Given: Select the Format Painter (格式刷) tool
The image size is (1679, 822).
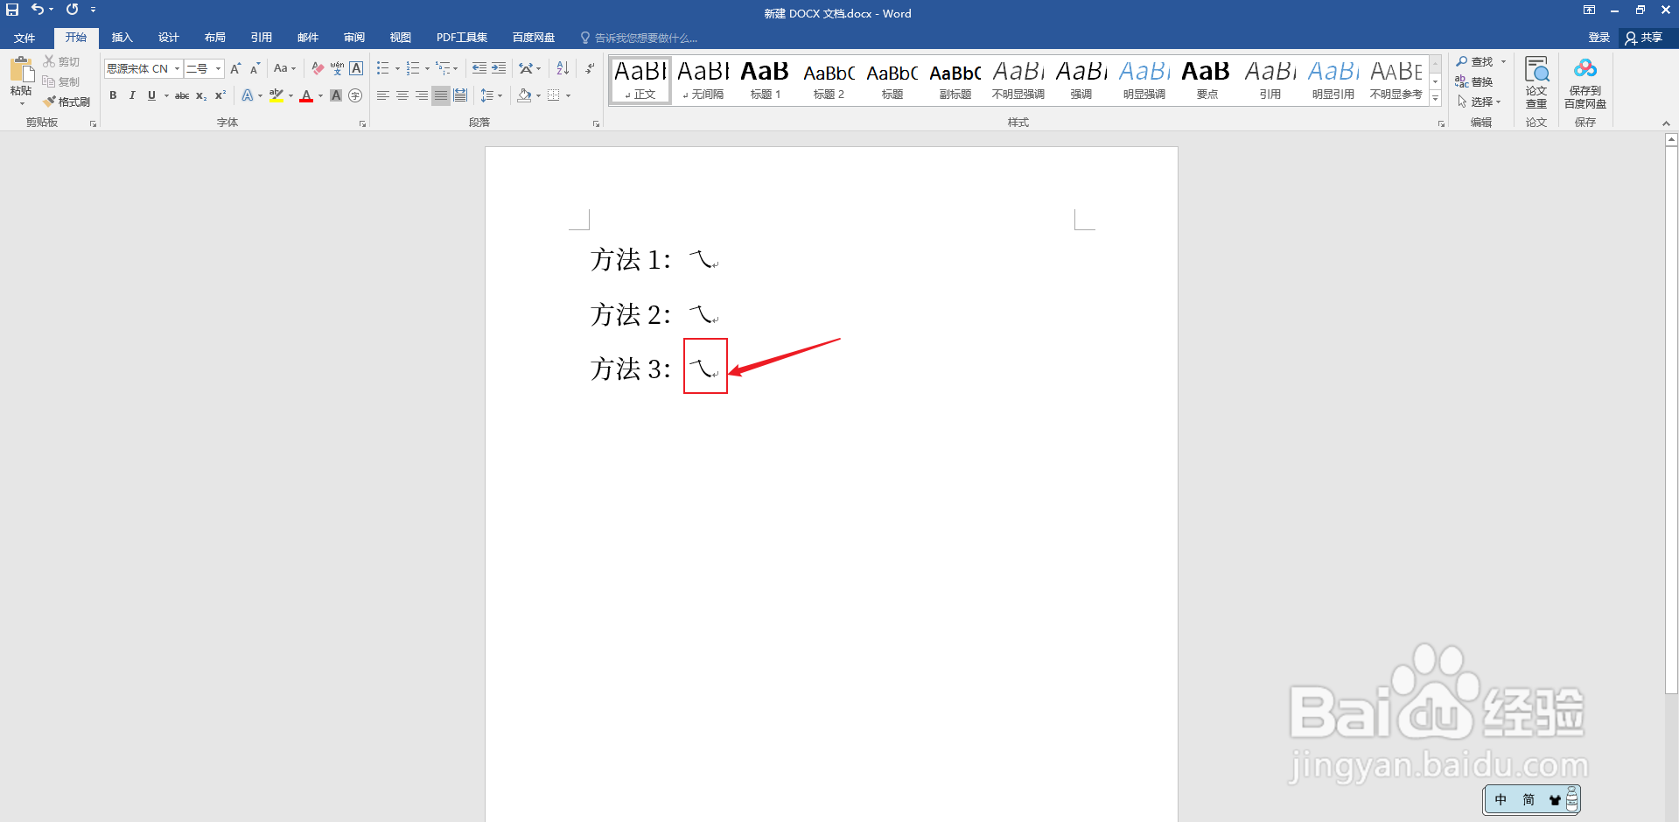Looking at the screenshot, I should (x=66, y=102).
